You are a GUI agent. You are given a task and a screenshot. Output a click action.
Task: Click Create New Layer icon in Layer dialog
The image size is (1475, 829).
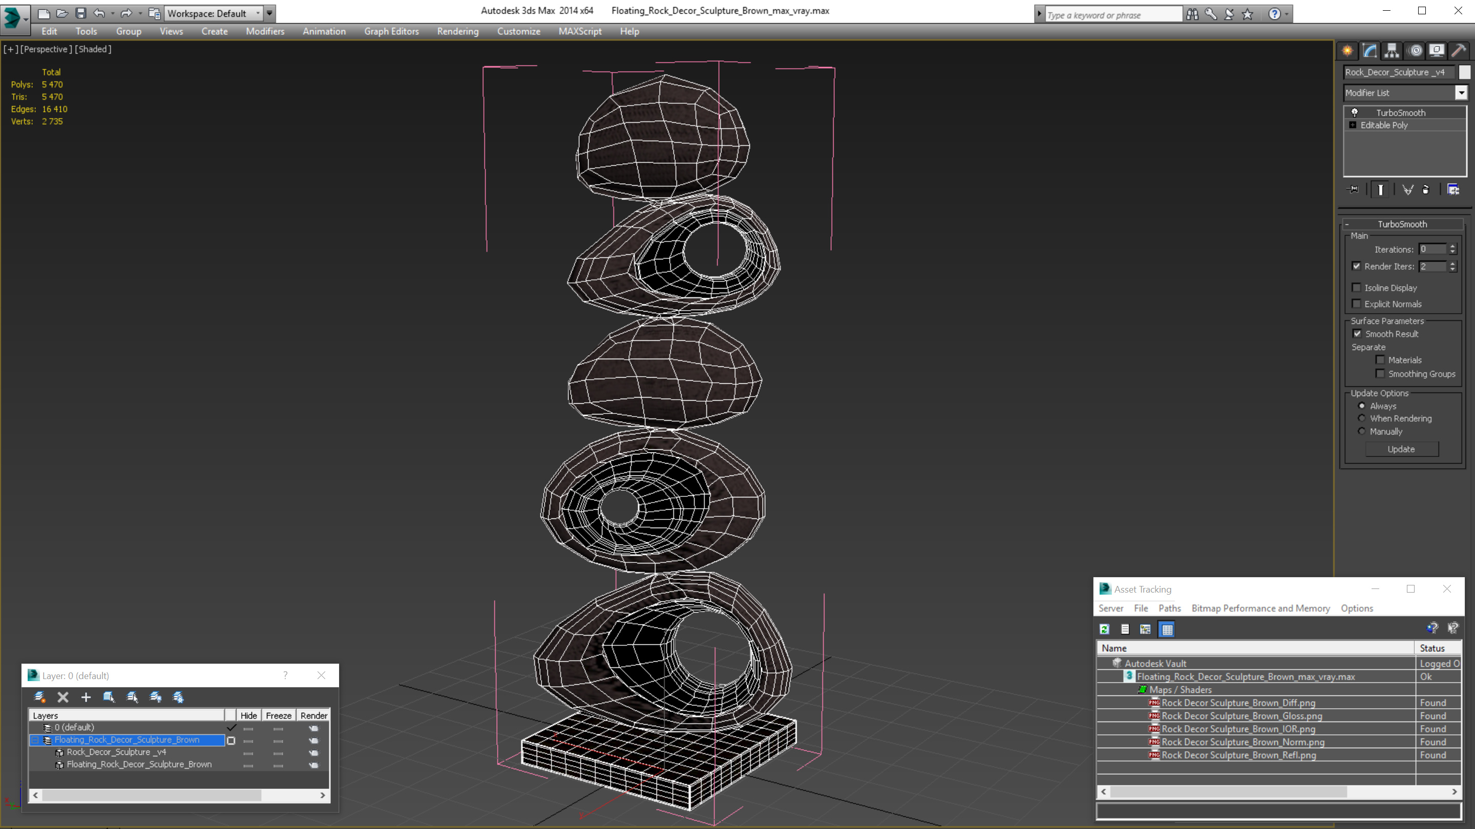(39, 697)
